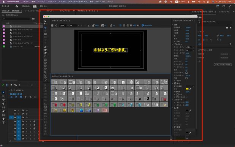Align title text left
235x147 pixels.
point(120,25)
